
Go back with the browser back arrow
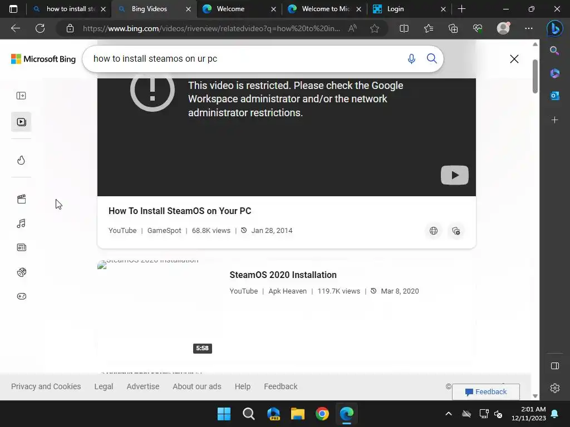(x=15, y=28)
